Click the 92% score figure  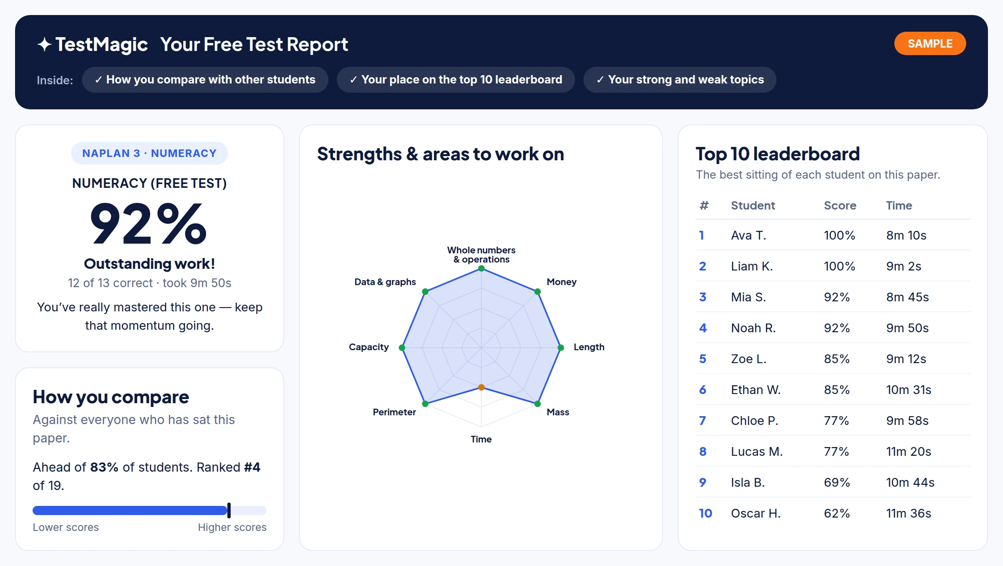click(x=149, y=223)
